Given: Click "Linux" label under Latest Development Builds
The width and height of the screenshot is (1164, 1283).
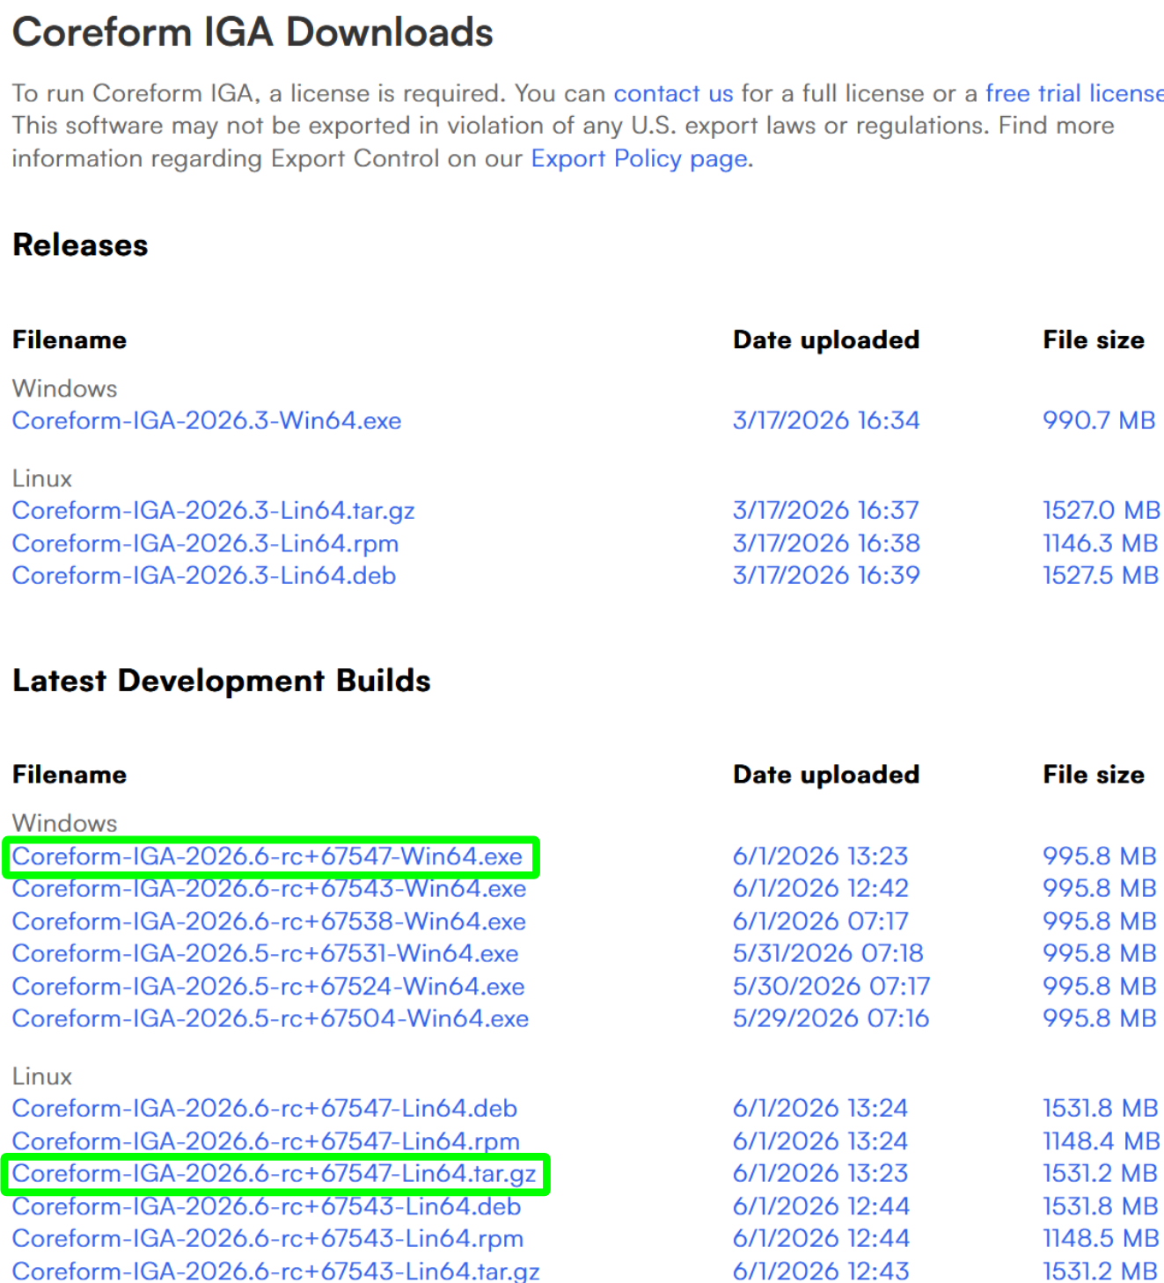Looking at the screenshot, I should point(42,1076).
